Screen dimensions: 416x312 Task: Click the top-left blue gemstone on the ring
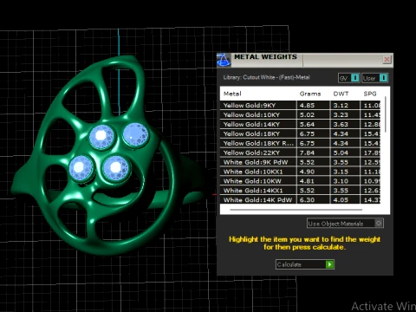pos(101,137)
